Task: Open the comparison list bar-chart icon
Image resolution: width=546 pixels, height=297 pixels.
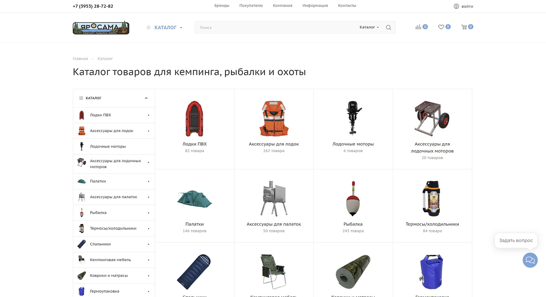Action: click(419, 27)
